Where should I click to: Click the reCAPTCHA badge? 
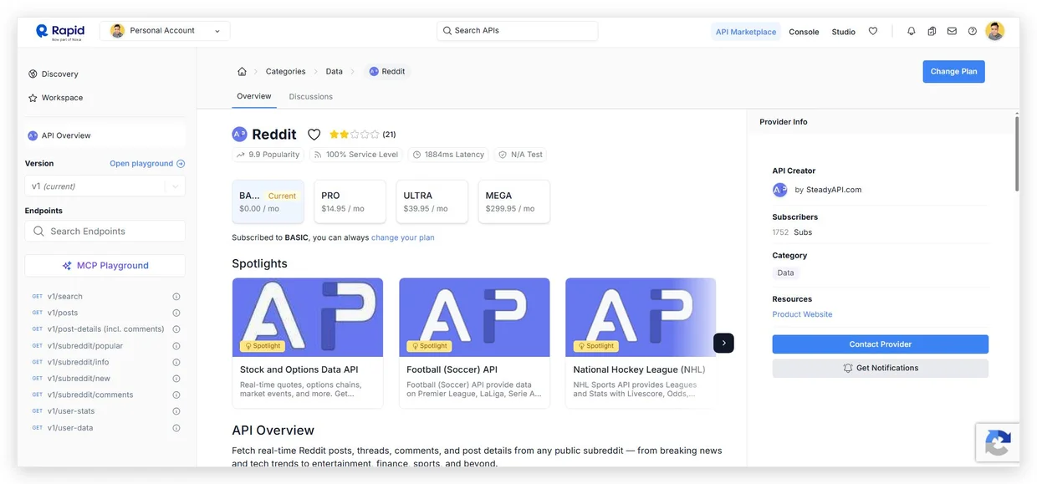[x=998, y=443]
